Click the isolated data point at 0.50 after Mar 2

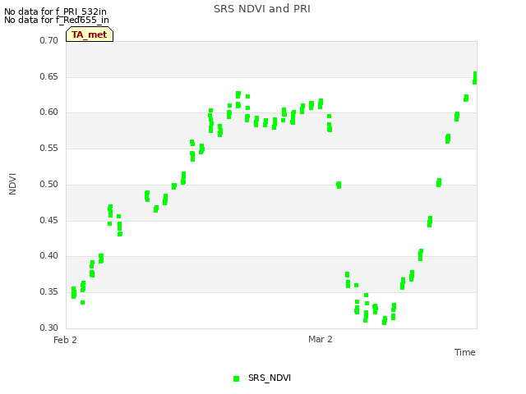click(339, 185)
